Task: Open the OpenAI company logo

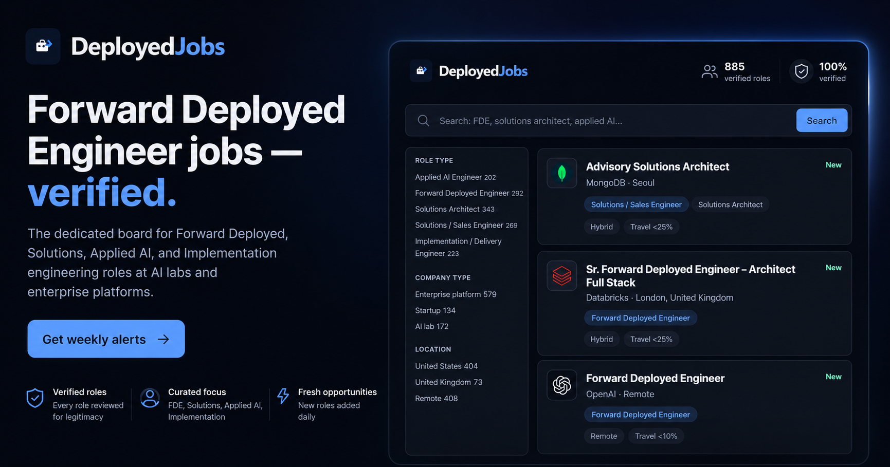Action: coord(561,385)
